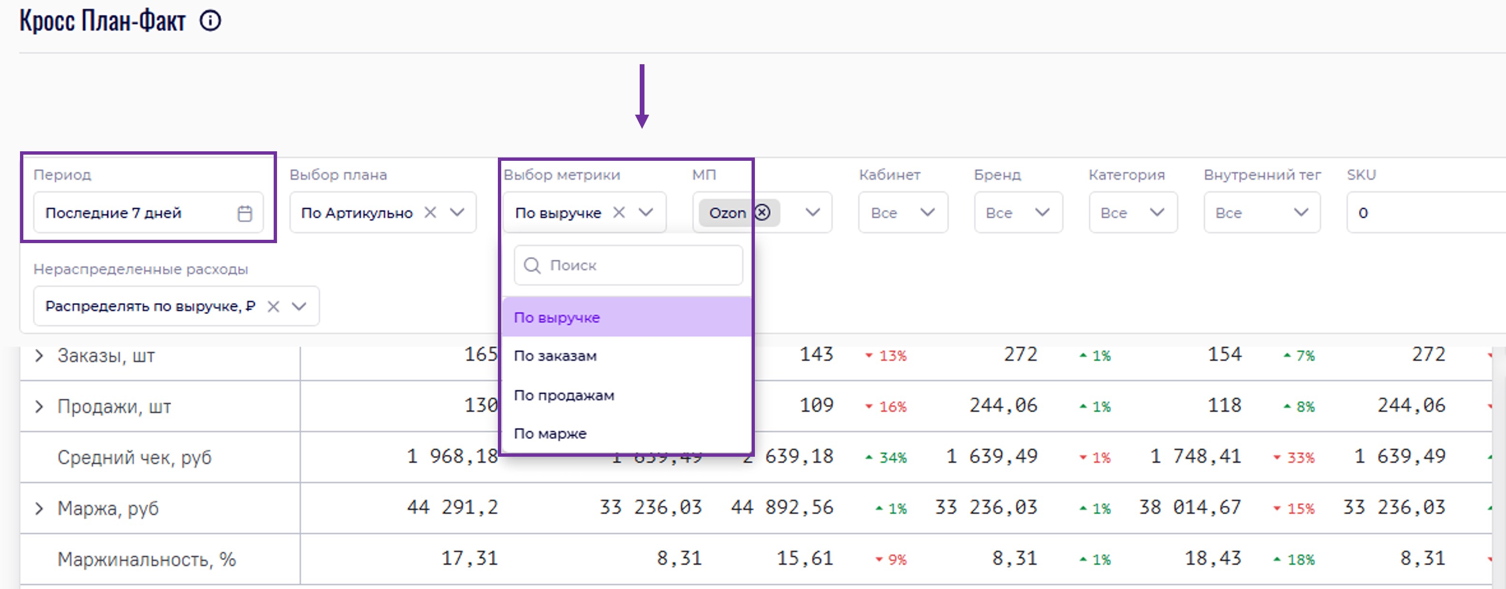The height and width of the screenshot is (589, 1506).
Task: Open calendar icon in Период field
Action: click(245, 213)
